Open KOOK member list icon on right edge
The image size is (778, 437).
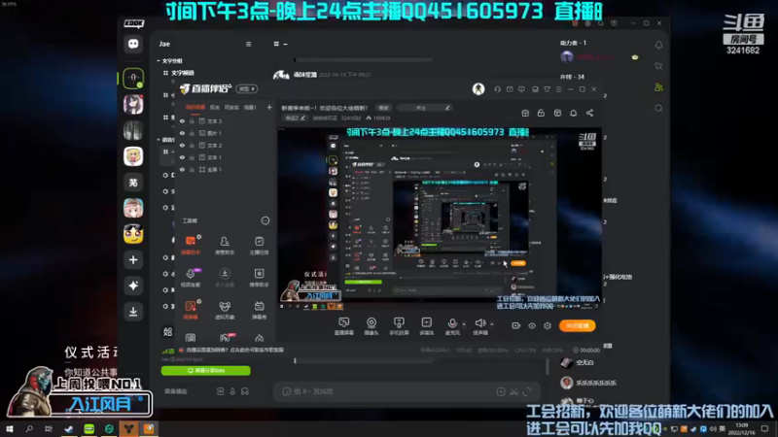click(658, 87)
